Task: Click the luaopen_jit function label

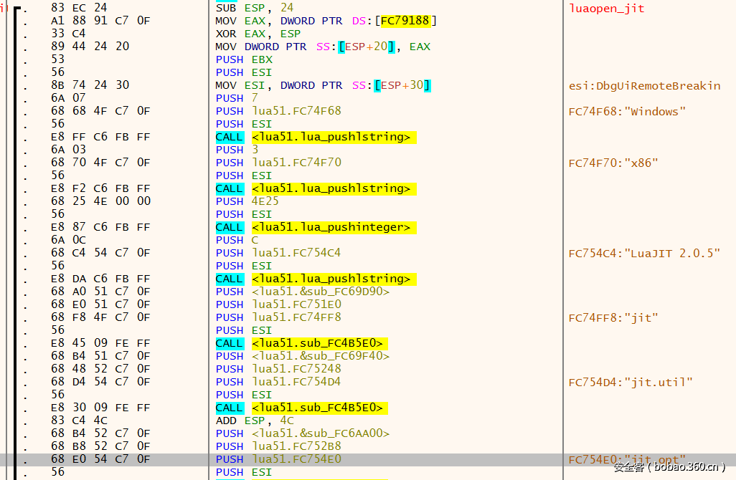Action: click(606, 8)
